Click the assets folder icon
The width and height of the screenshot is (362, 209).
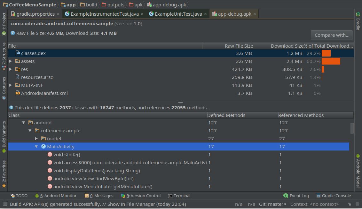18,61
